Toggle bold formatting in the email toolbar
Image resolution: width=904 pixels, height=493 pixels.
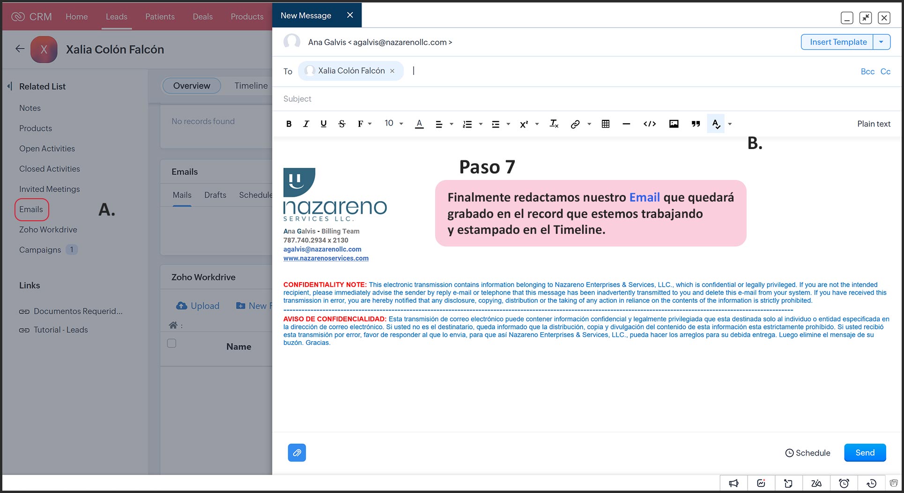pyautogui.click(x=289, y=124)
